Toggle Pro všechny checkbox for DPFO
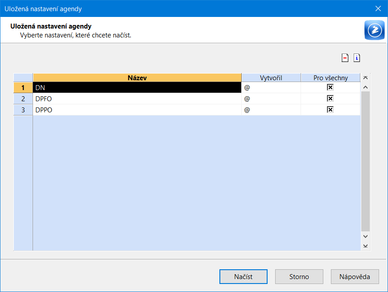This screenshot has height=292, width=388. pos(330,99)
